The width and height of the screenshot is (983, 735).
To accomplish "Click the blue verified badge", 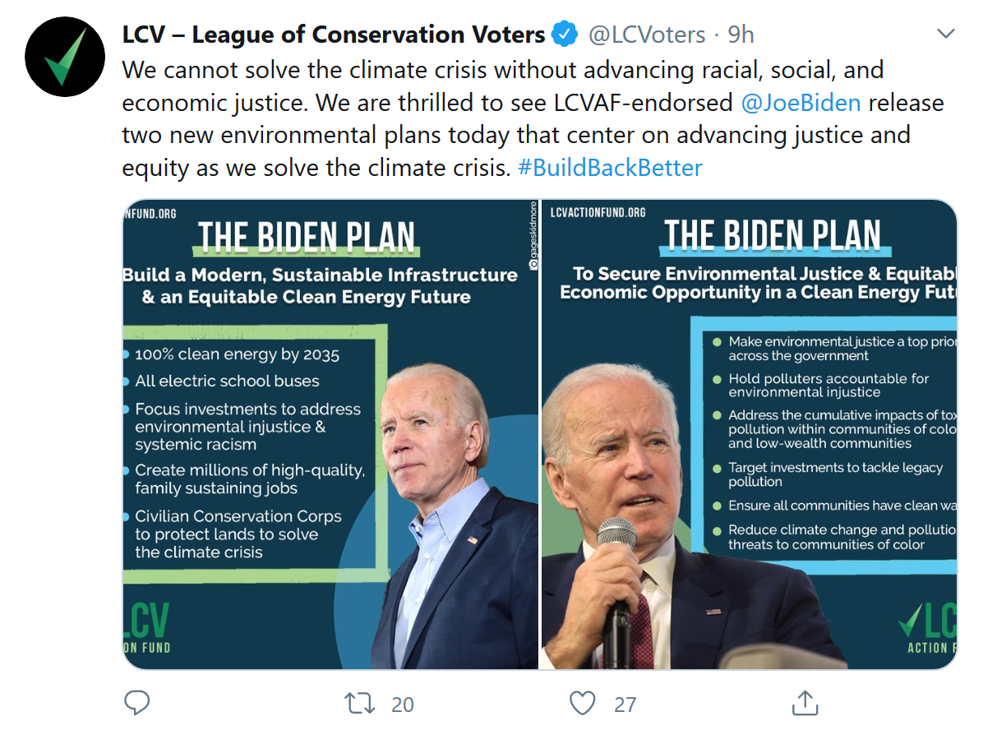I will pyautogui.click(x=564, y=35).
